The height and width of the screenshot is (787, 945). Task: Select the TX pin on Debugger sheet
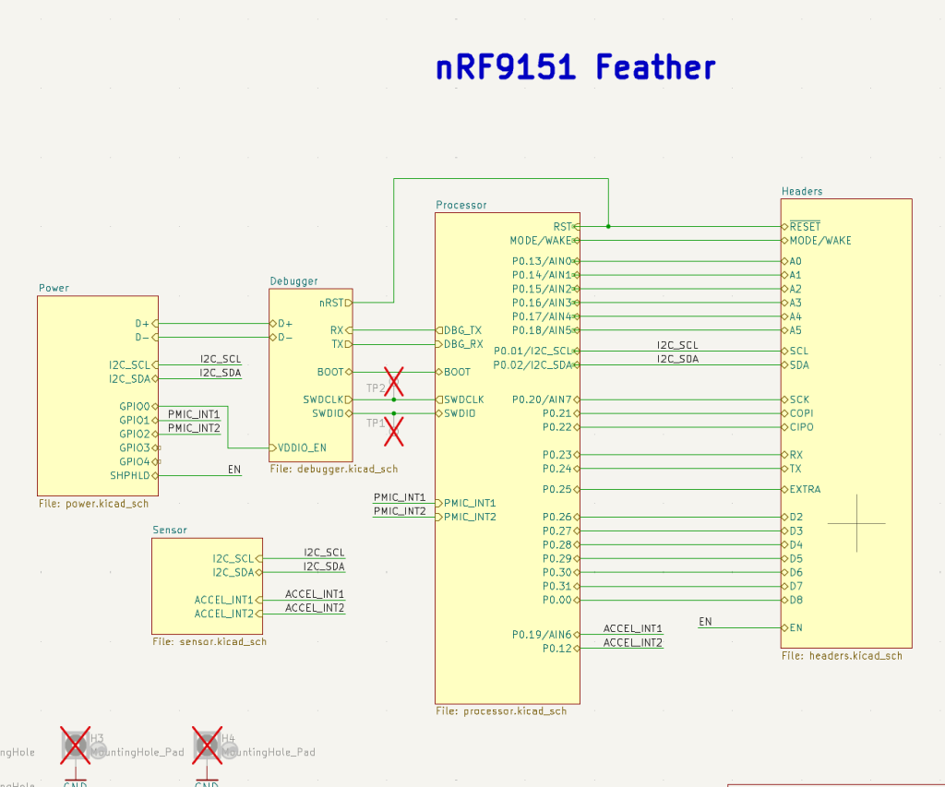point(341,344)
